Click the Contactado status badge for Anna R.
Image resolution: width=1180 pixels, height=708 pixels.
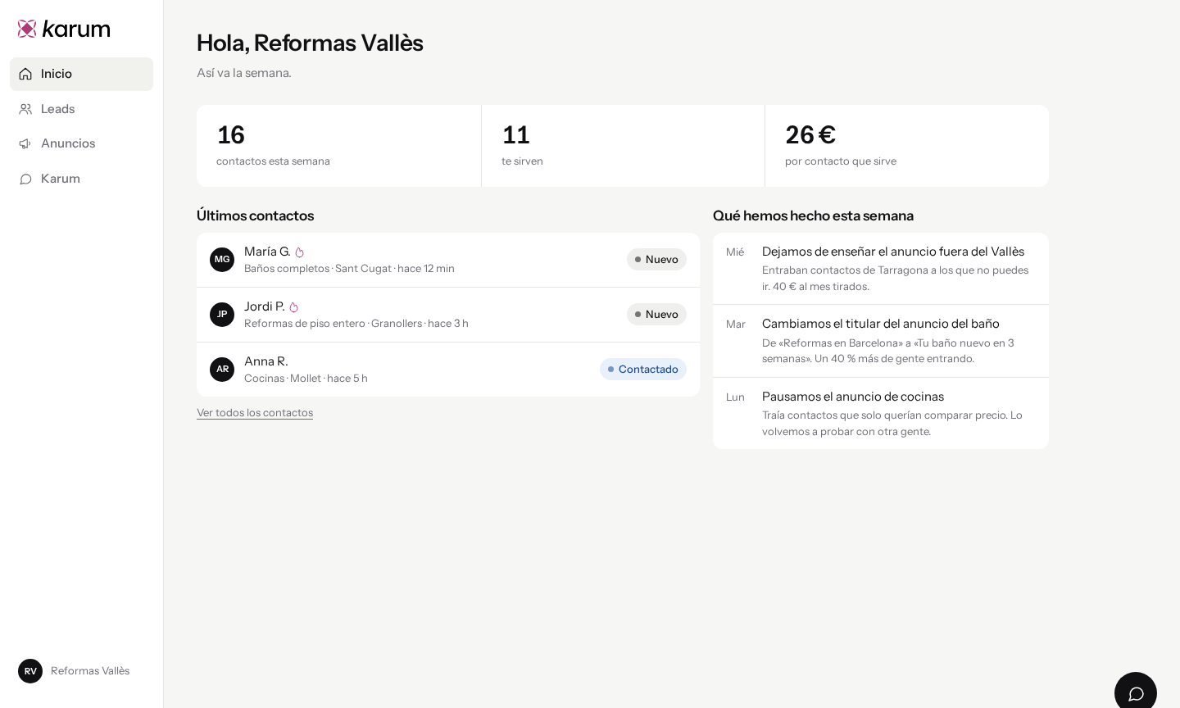(643, 370)
